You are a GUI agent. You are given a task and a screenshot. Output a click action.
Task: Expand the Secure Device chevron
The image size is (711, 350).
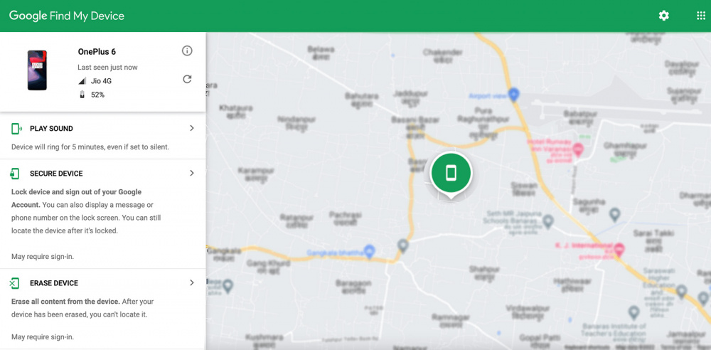192,173
